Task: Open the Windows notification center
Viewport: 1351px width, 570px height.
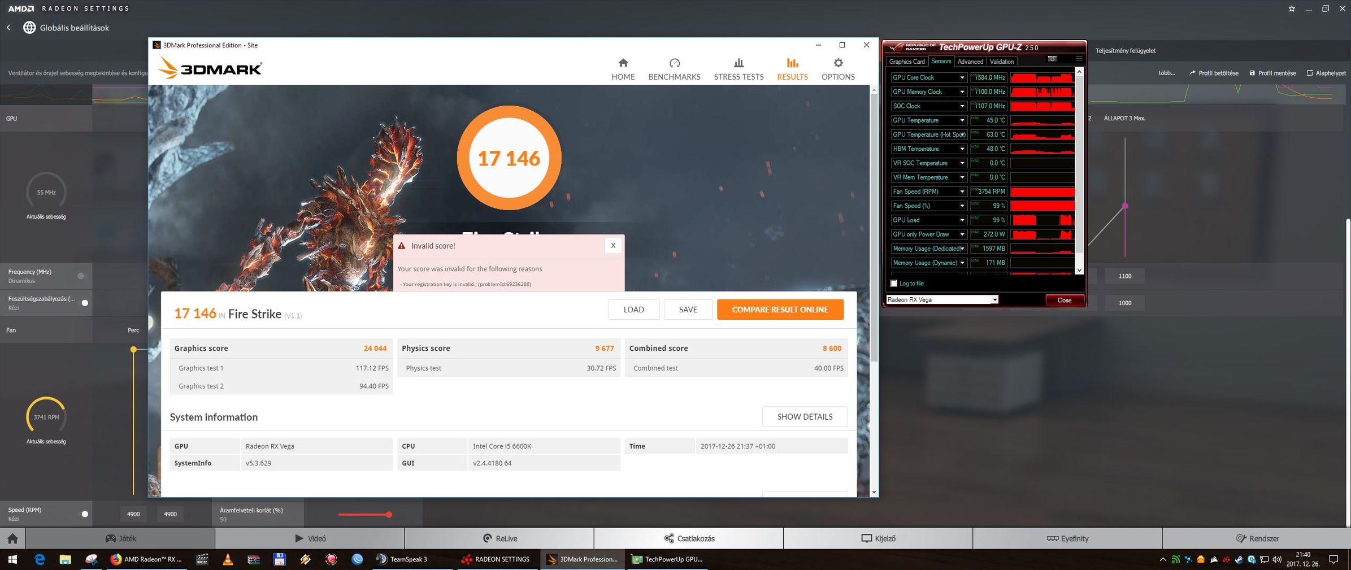Action: point(1333,560)
